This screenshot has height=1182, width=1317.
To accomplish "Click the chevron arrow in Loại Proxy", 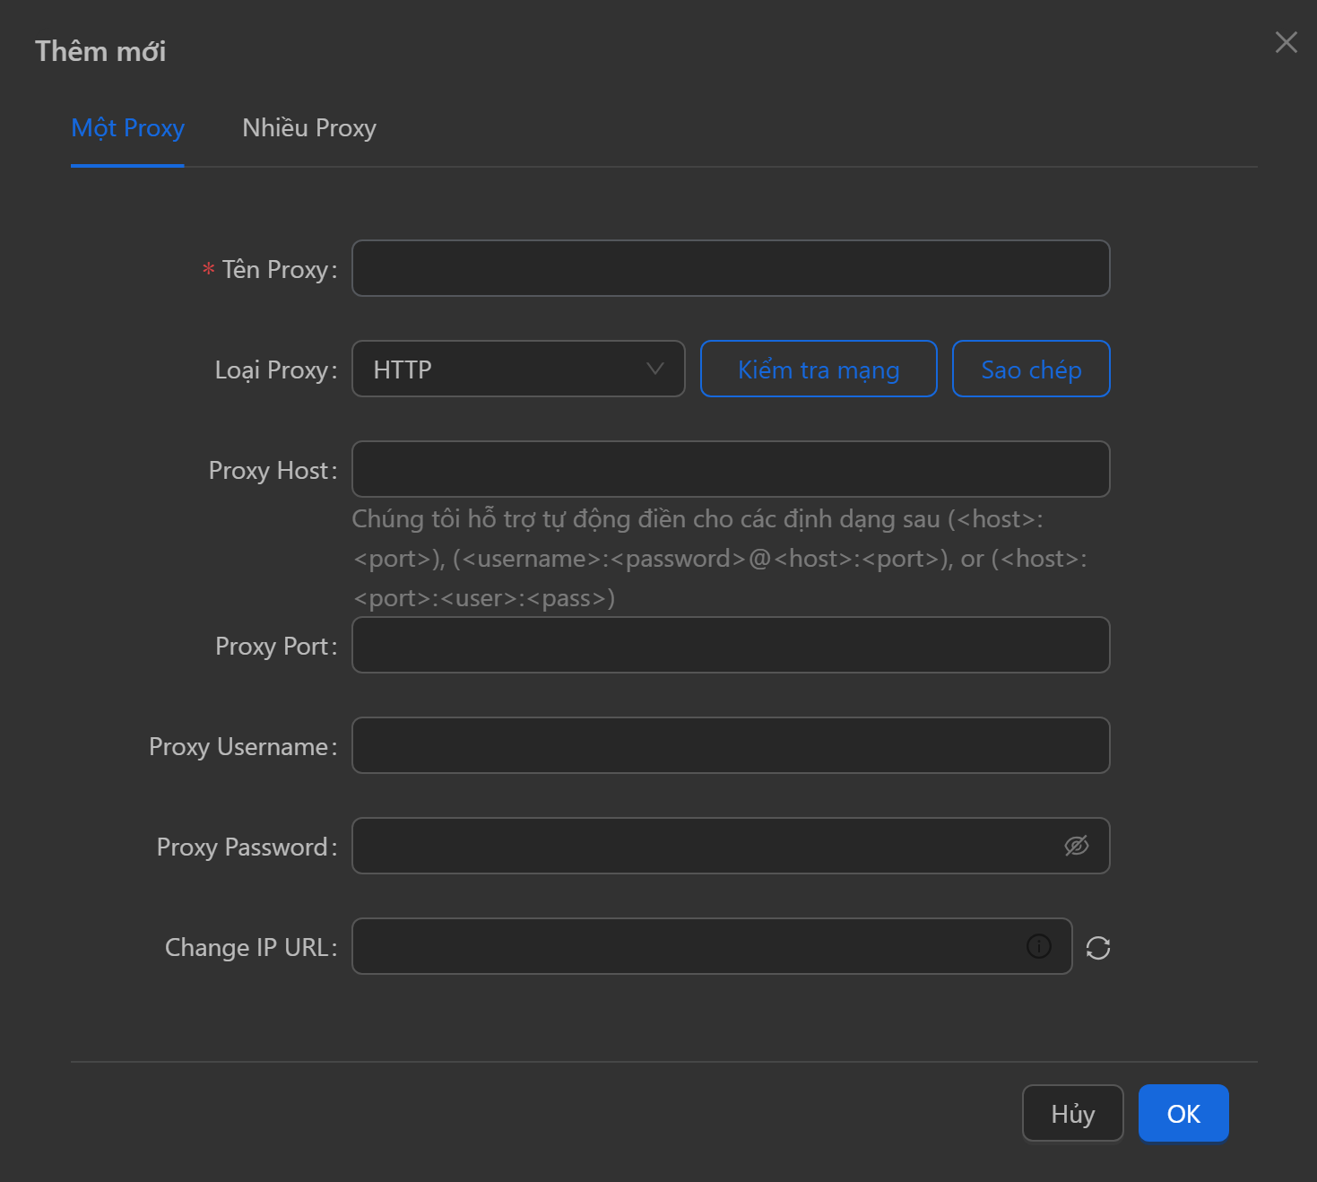I will pyautogui.click(x=655, y=369).
